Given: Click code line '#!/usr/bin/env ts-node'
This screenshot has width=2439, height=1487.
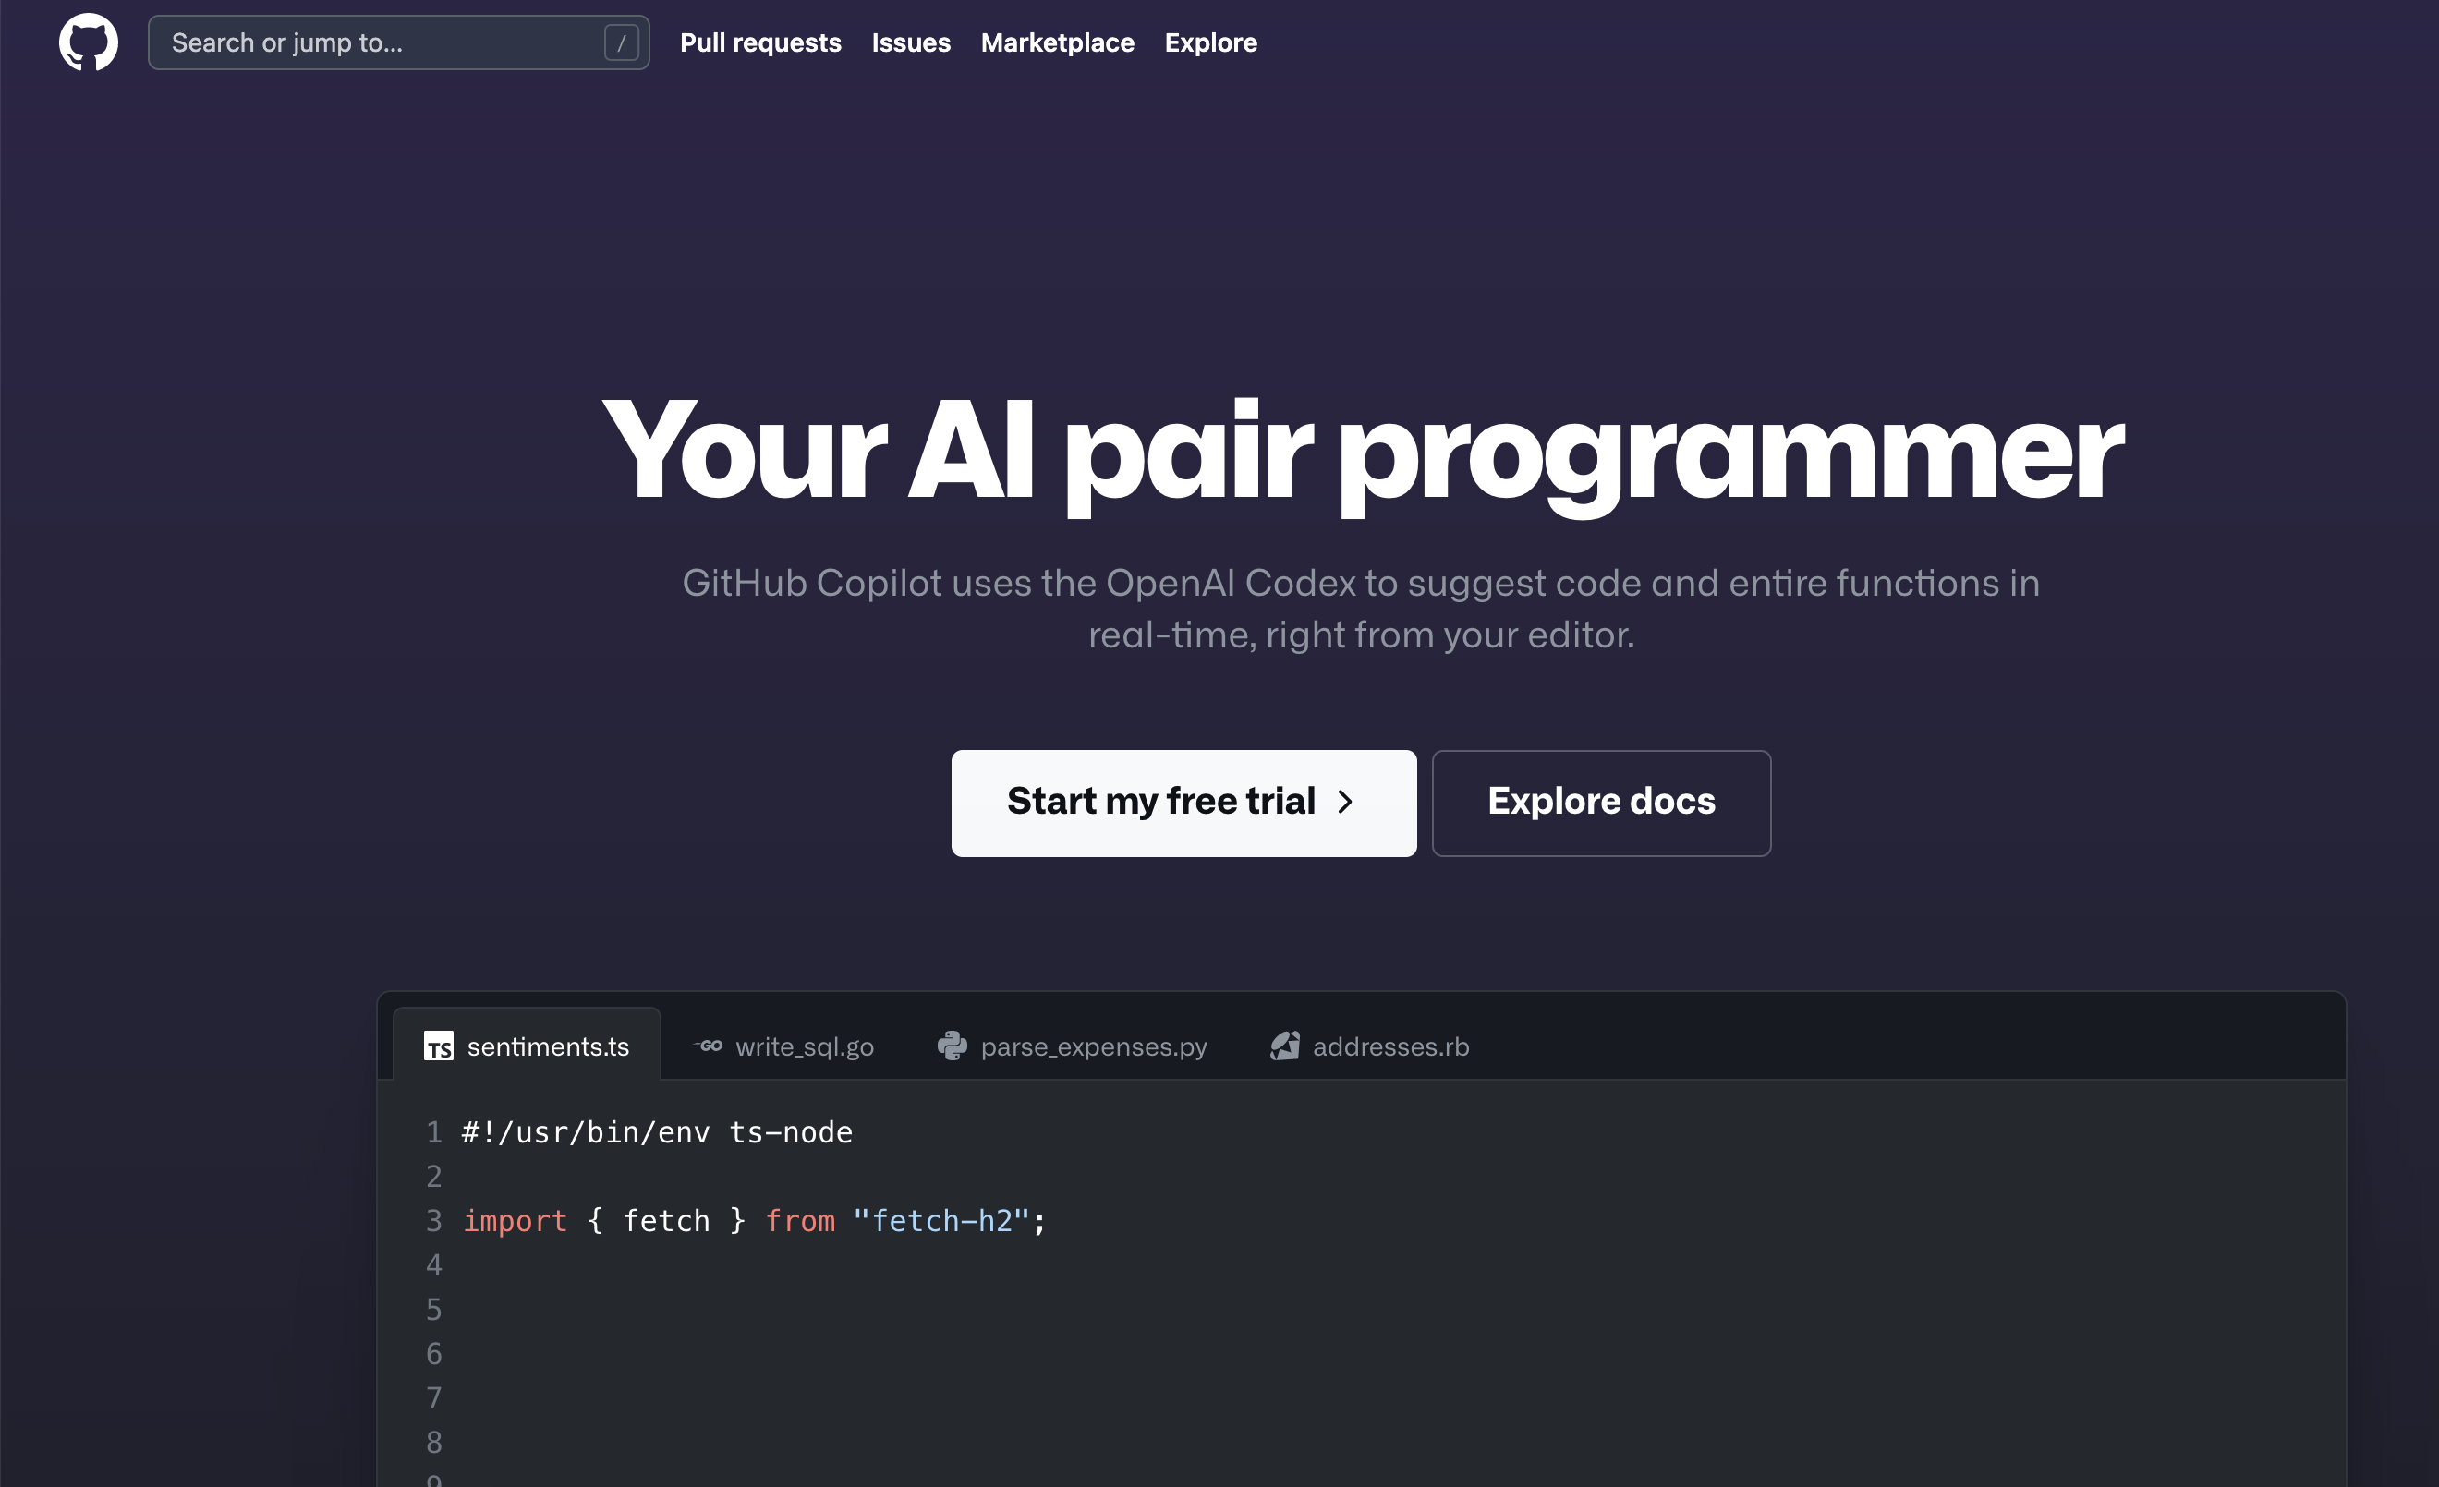Looking at the screenshot, I should click(657, 1131).
